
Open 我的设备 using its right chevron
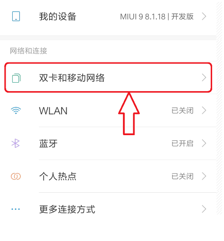[x=204, y=17]
